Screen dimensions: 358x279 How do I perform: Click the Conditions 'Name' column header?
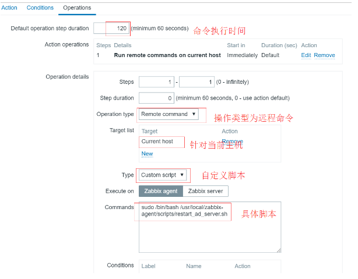[194, 266]
